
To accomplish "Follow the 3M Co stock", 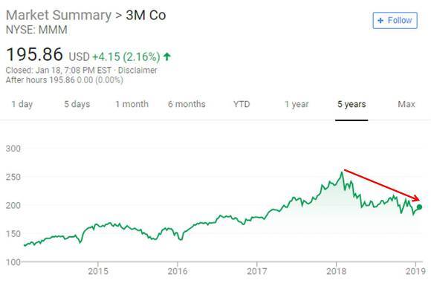I will point(395,20).
